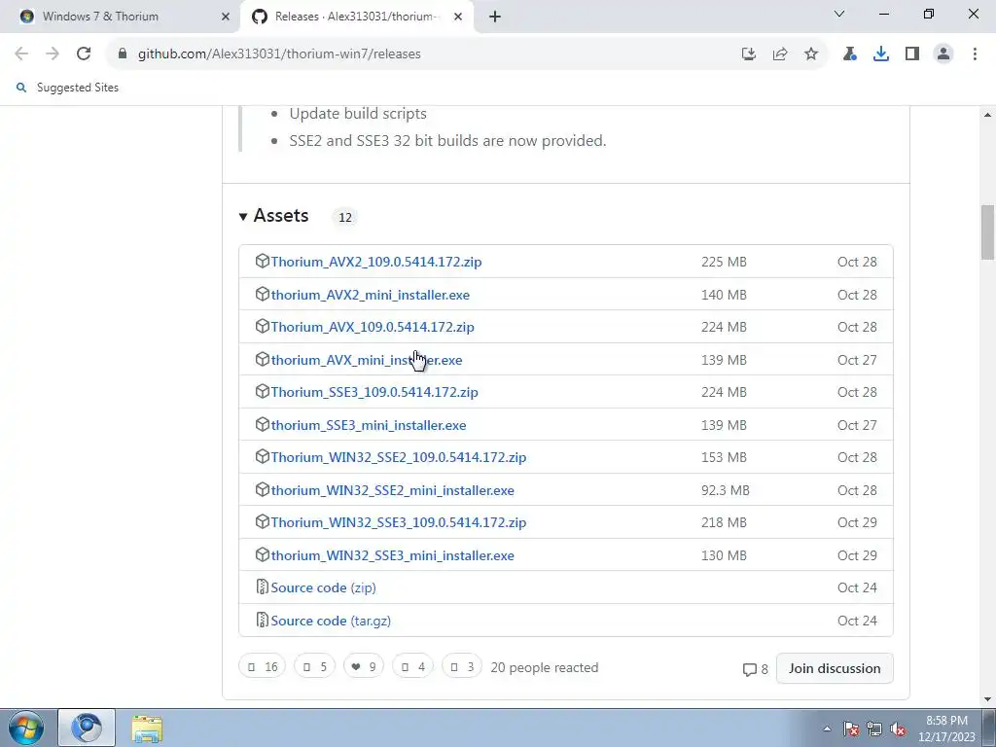Bookmark this page with the star icon

tap(811, 54)
